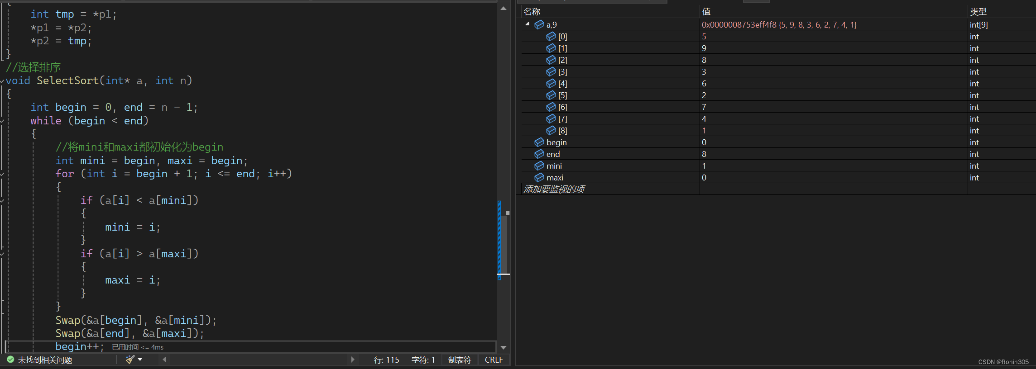Select the a,9 address value cell
The width and height of the screenshot is (1036, 369).
(779, 24)
